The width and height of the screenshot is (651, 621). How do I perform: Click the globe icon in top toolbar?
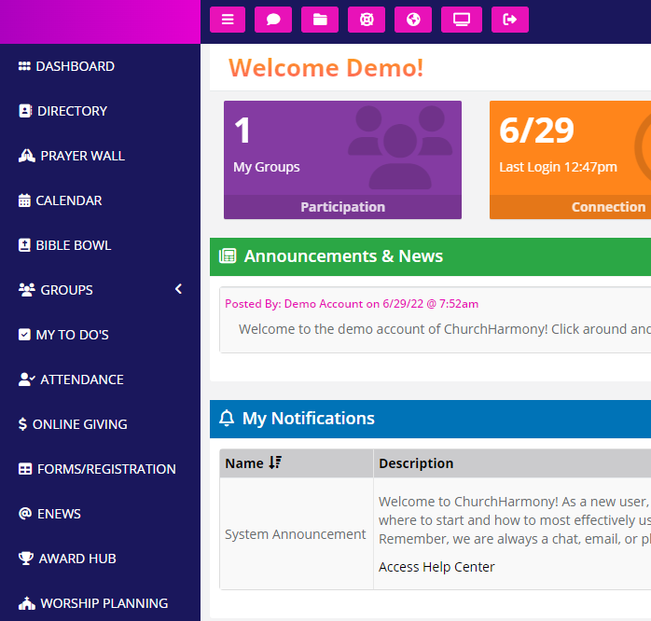(413, 20)
